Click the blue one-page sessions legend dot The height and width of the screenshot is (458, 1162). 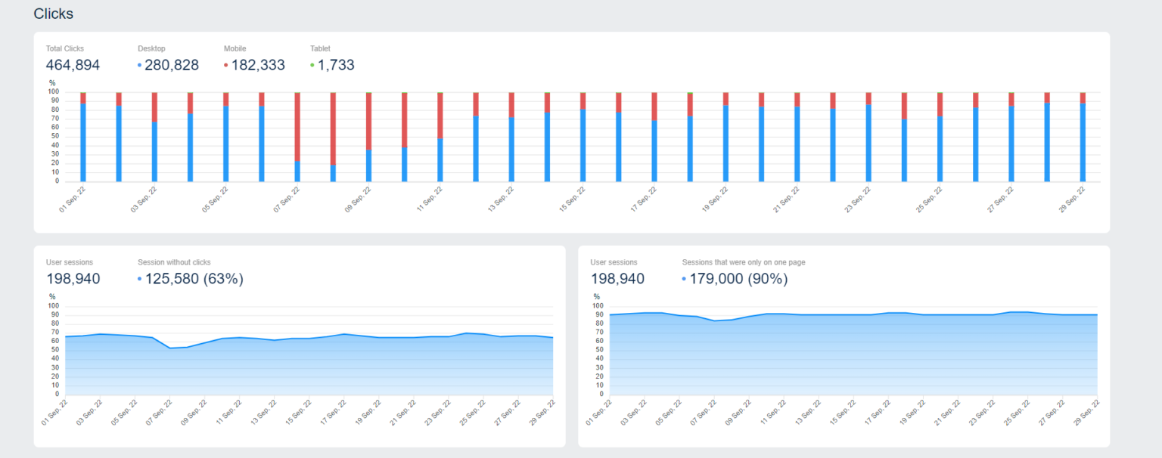(x=685, y=279)
